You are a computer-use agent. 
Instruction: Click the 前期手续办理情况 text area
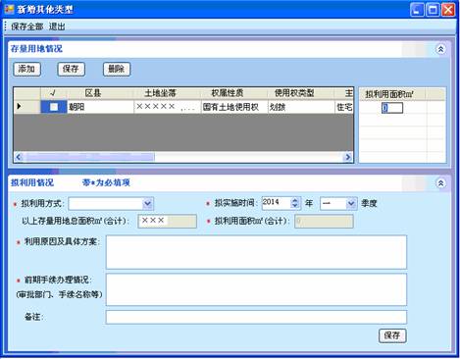coord(256,289)
